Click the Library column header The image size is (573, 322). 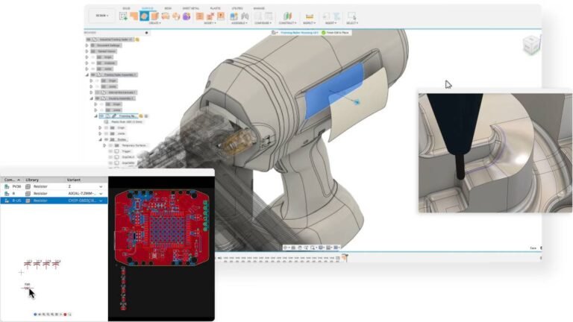pos(32,180)
